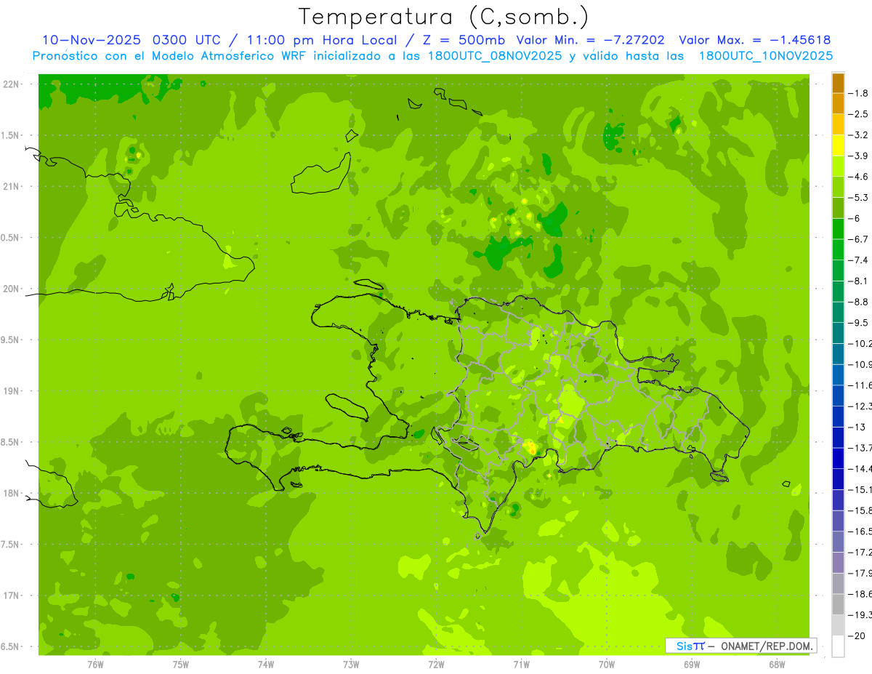Click the '-8.8' color bar label
872x674 pixels.
click(859, 302)
